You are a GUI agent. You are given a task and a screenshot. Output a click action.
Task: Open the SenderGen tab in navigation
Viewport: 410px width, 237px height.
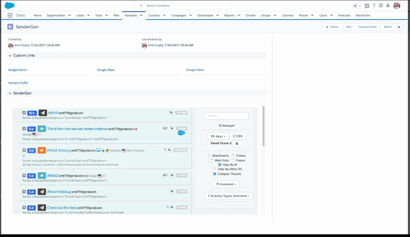coord(363,15)
